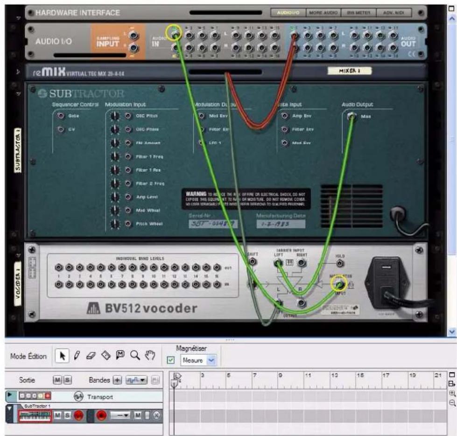
Task: Click the rack scroll down arrow
Action: coord(452,331)
